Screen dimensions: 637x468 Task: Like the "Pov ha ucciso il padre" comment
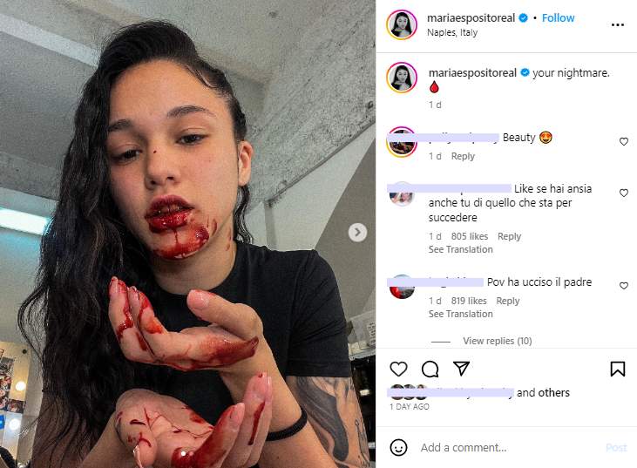click(x=623, y=286)
